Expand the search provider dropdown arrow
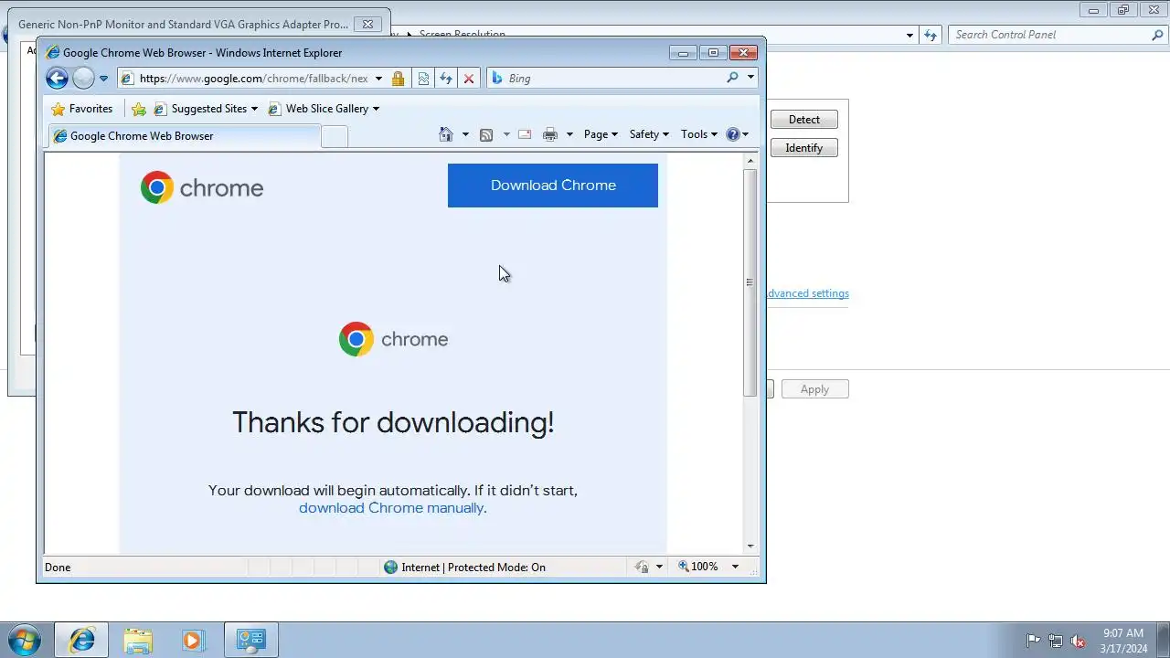The width and height of the screenshot is (1170, 658). (x=750, y=78)
